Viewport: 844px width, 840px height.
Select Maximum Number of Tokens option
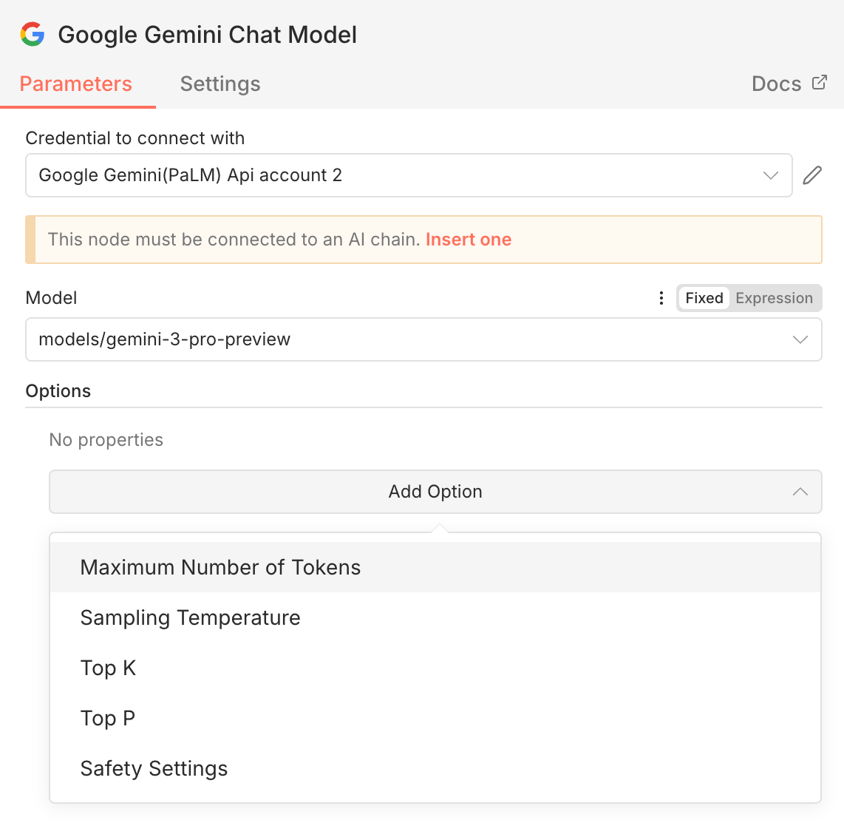pyautogui.click(x=220, y=567)
